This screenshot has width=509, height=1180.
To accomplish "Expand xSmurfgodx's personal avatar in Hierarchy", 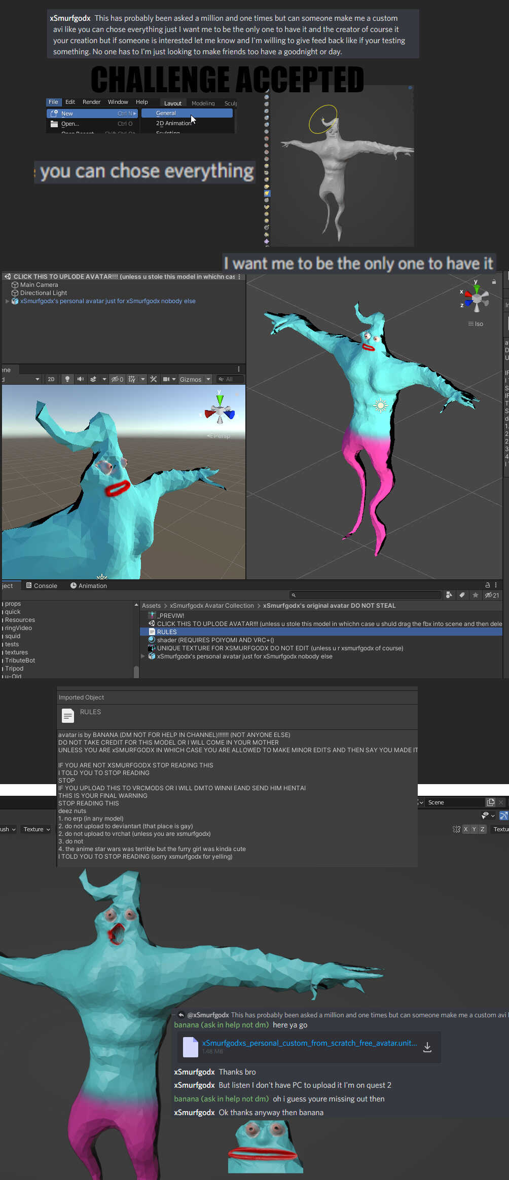I will pos(7,301).
